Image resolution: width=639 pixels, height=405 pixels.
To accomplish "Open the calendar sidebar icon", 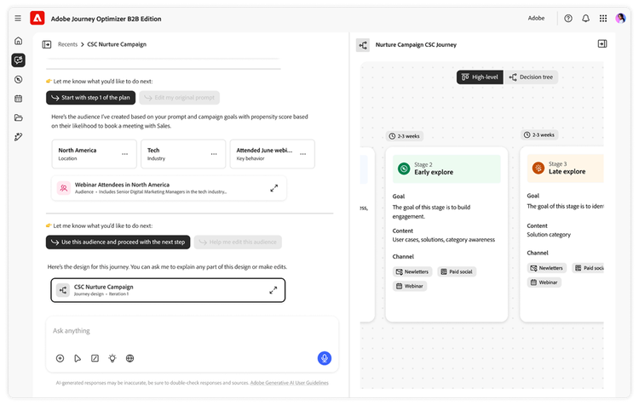I will [x=19, y=99].
